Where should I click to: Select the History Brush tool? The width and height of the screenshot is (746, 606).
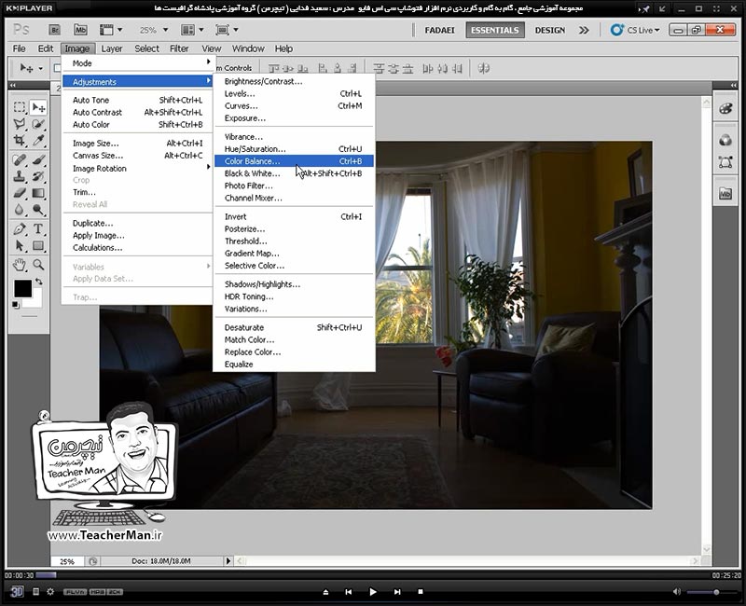(38, 176)
